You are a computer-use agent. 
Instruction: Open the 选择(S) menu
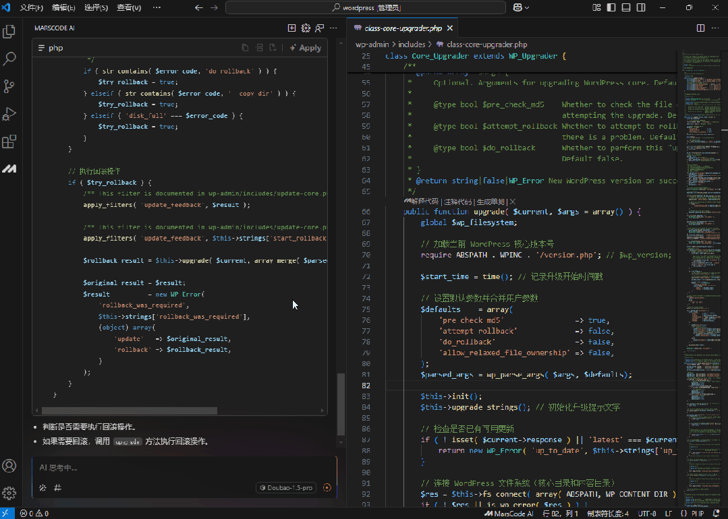pos(96,8)
